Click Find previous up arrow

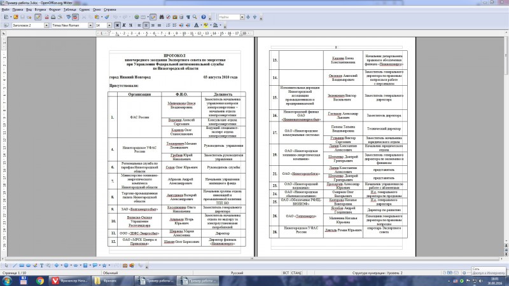[x=255, y=17]
